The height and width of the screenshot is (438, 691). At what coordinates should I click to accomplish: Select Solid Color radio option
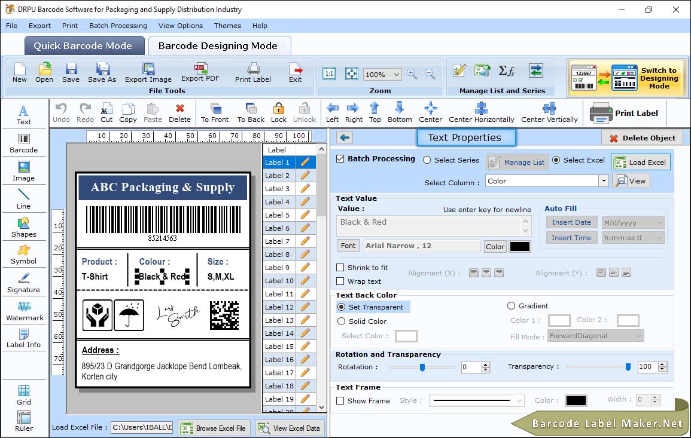coord(341,321)
